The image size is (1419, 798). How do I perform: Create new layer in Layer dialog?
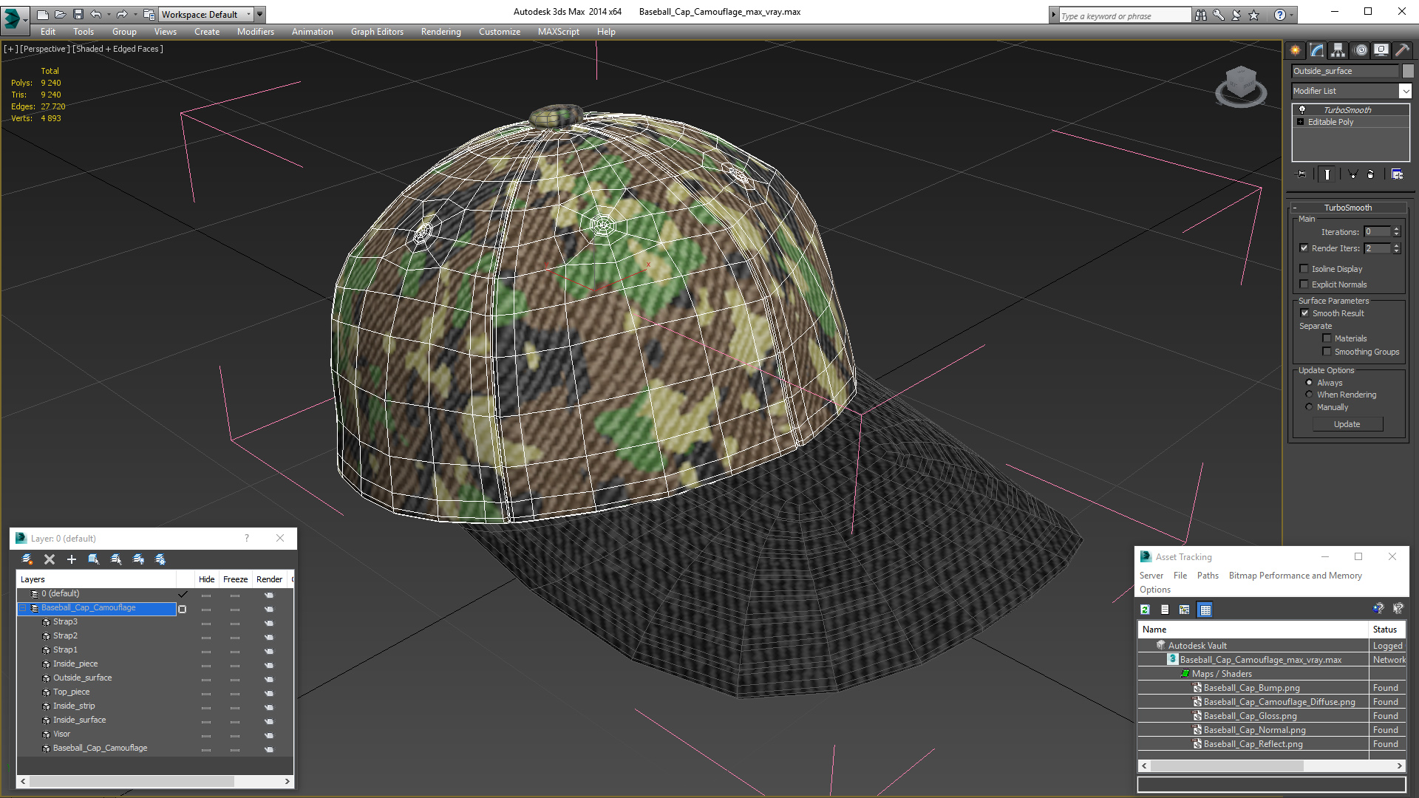pos(27,559)
